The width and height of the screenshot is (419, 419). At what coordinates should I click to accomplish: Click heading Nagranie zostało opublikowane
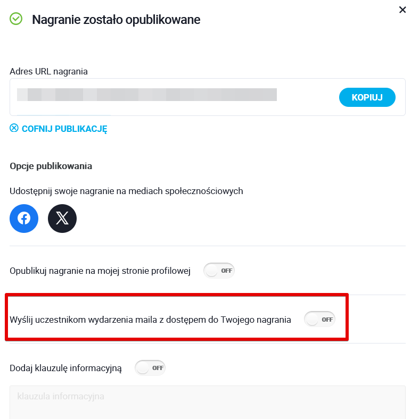(116, 20)
